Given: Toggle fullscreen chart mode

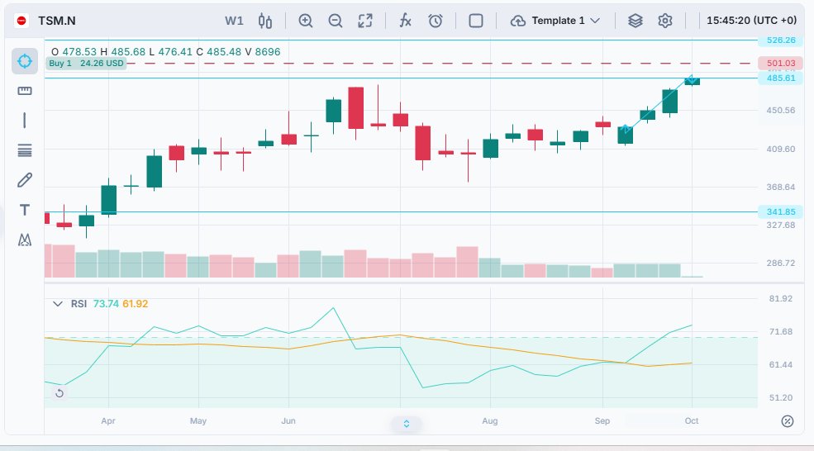Looking at the screenshot, I should [x=365, y=21].
